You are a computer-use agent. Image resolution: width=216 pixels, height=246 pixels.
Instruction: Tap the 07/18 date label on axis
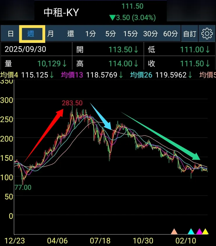tap(100, 241)
